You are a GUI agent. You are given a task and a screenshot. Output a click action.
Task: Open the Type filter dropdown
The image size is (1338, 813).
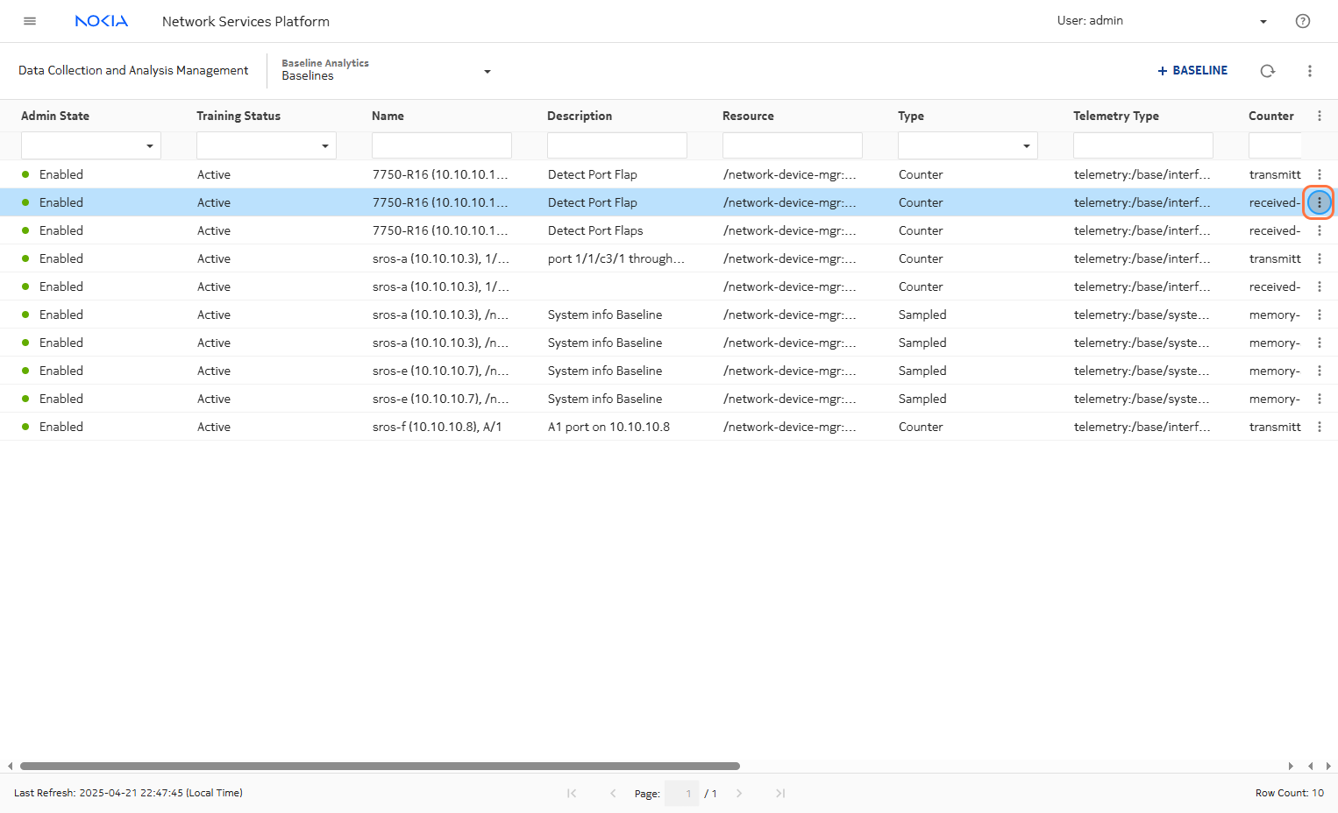[x=1026, y=145]
